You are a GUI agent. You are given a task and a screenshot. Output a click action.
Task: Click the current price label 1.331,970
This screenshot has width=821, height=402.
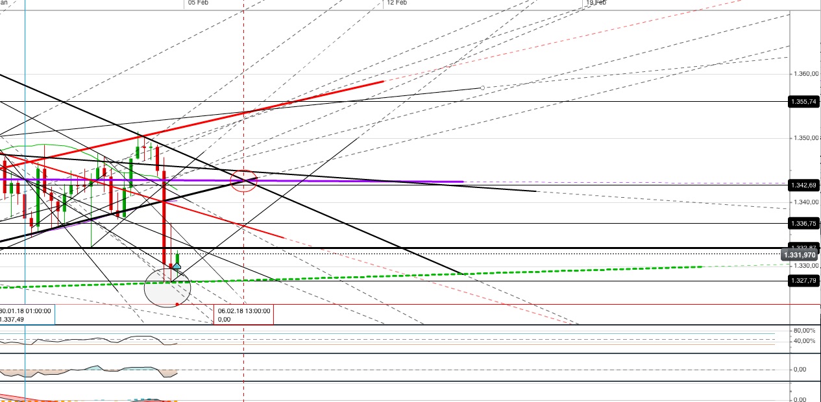pyautogui.click(x=801, y=255)
